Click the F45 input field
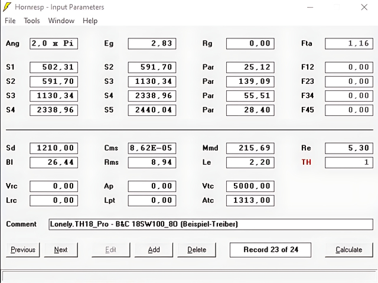The image size is (378, 283). click(349, 110)
